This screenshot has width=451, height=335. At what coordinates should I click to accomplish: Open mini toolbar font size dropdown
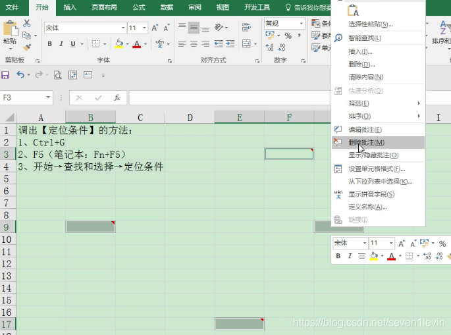tap(391, 243)
